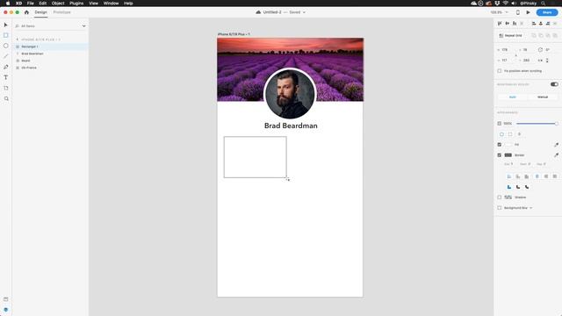The height and width of the screenshot is (316, 562).
Task: Select the Text tool
Action: coord(6,77)
